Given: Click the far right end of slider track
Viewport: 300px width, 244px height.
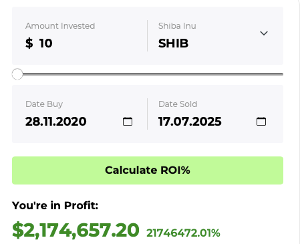Looking at the screenshot, I should click(x=282, y=74).
